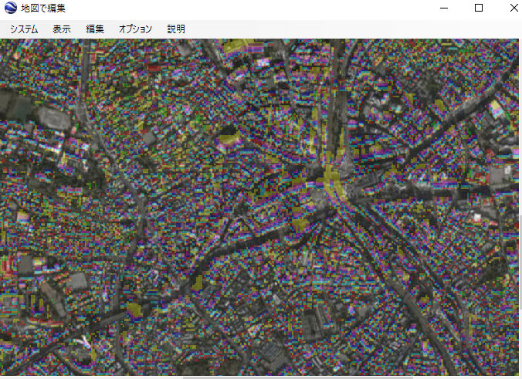Maximize the 地図で編集 window
The height and width of the screenshot is (379, 522).
479,8
